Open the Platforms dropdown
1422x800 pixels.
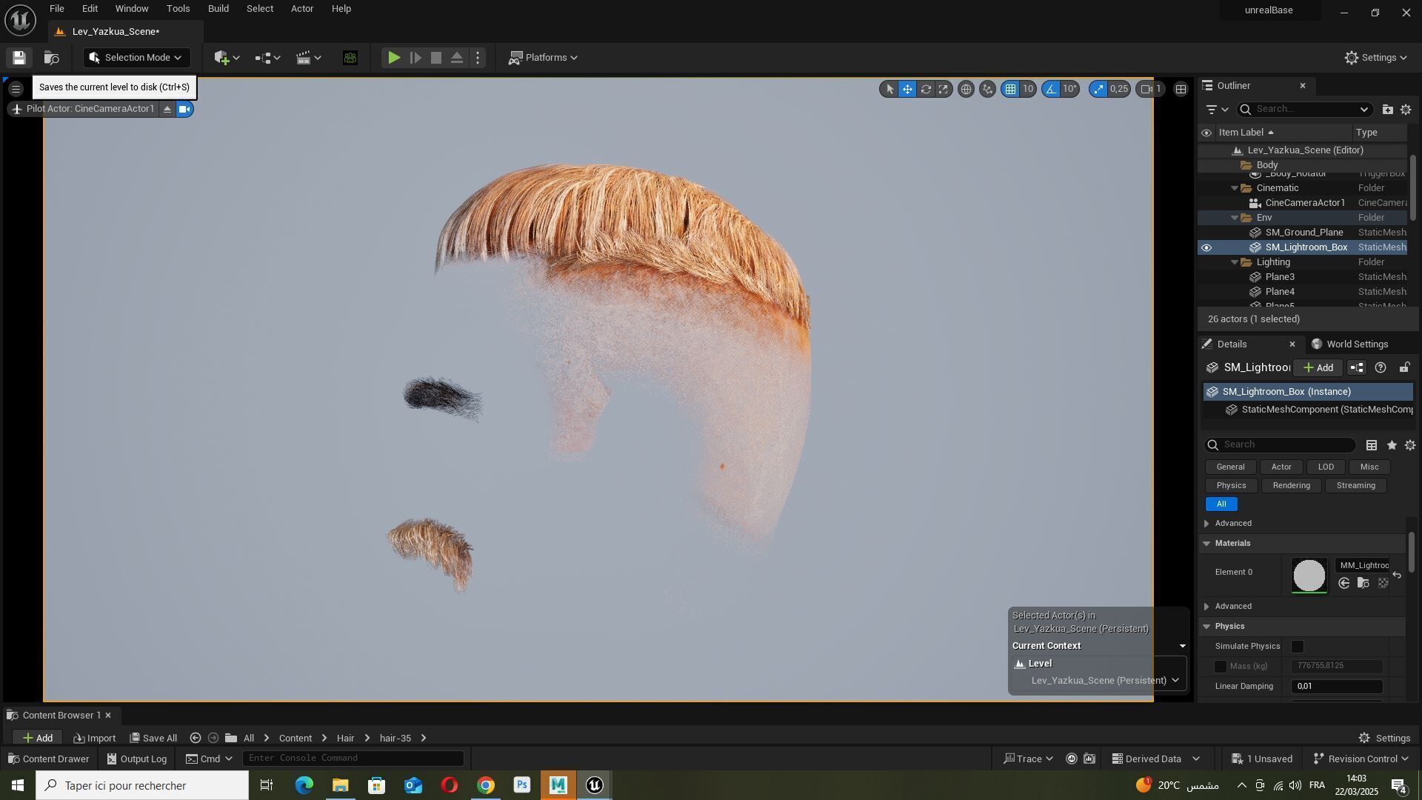544,58
